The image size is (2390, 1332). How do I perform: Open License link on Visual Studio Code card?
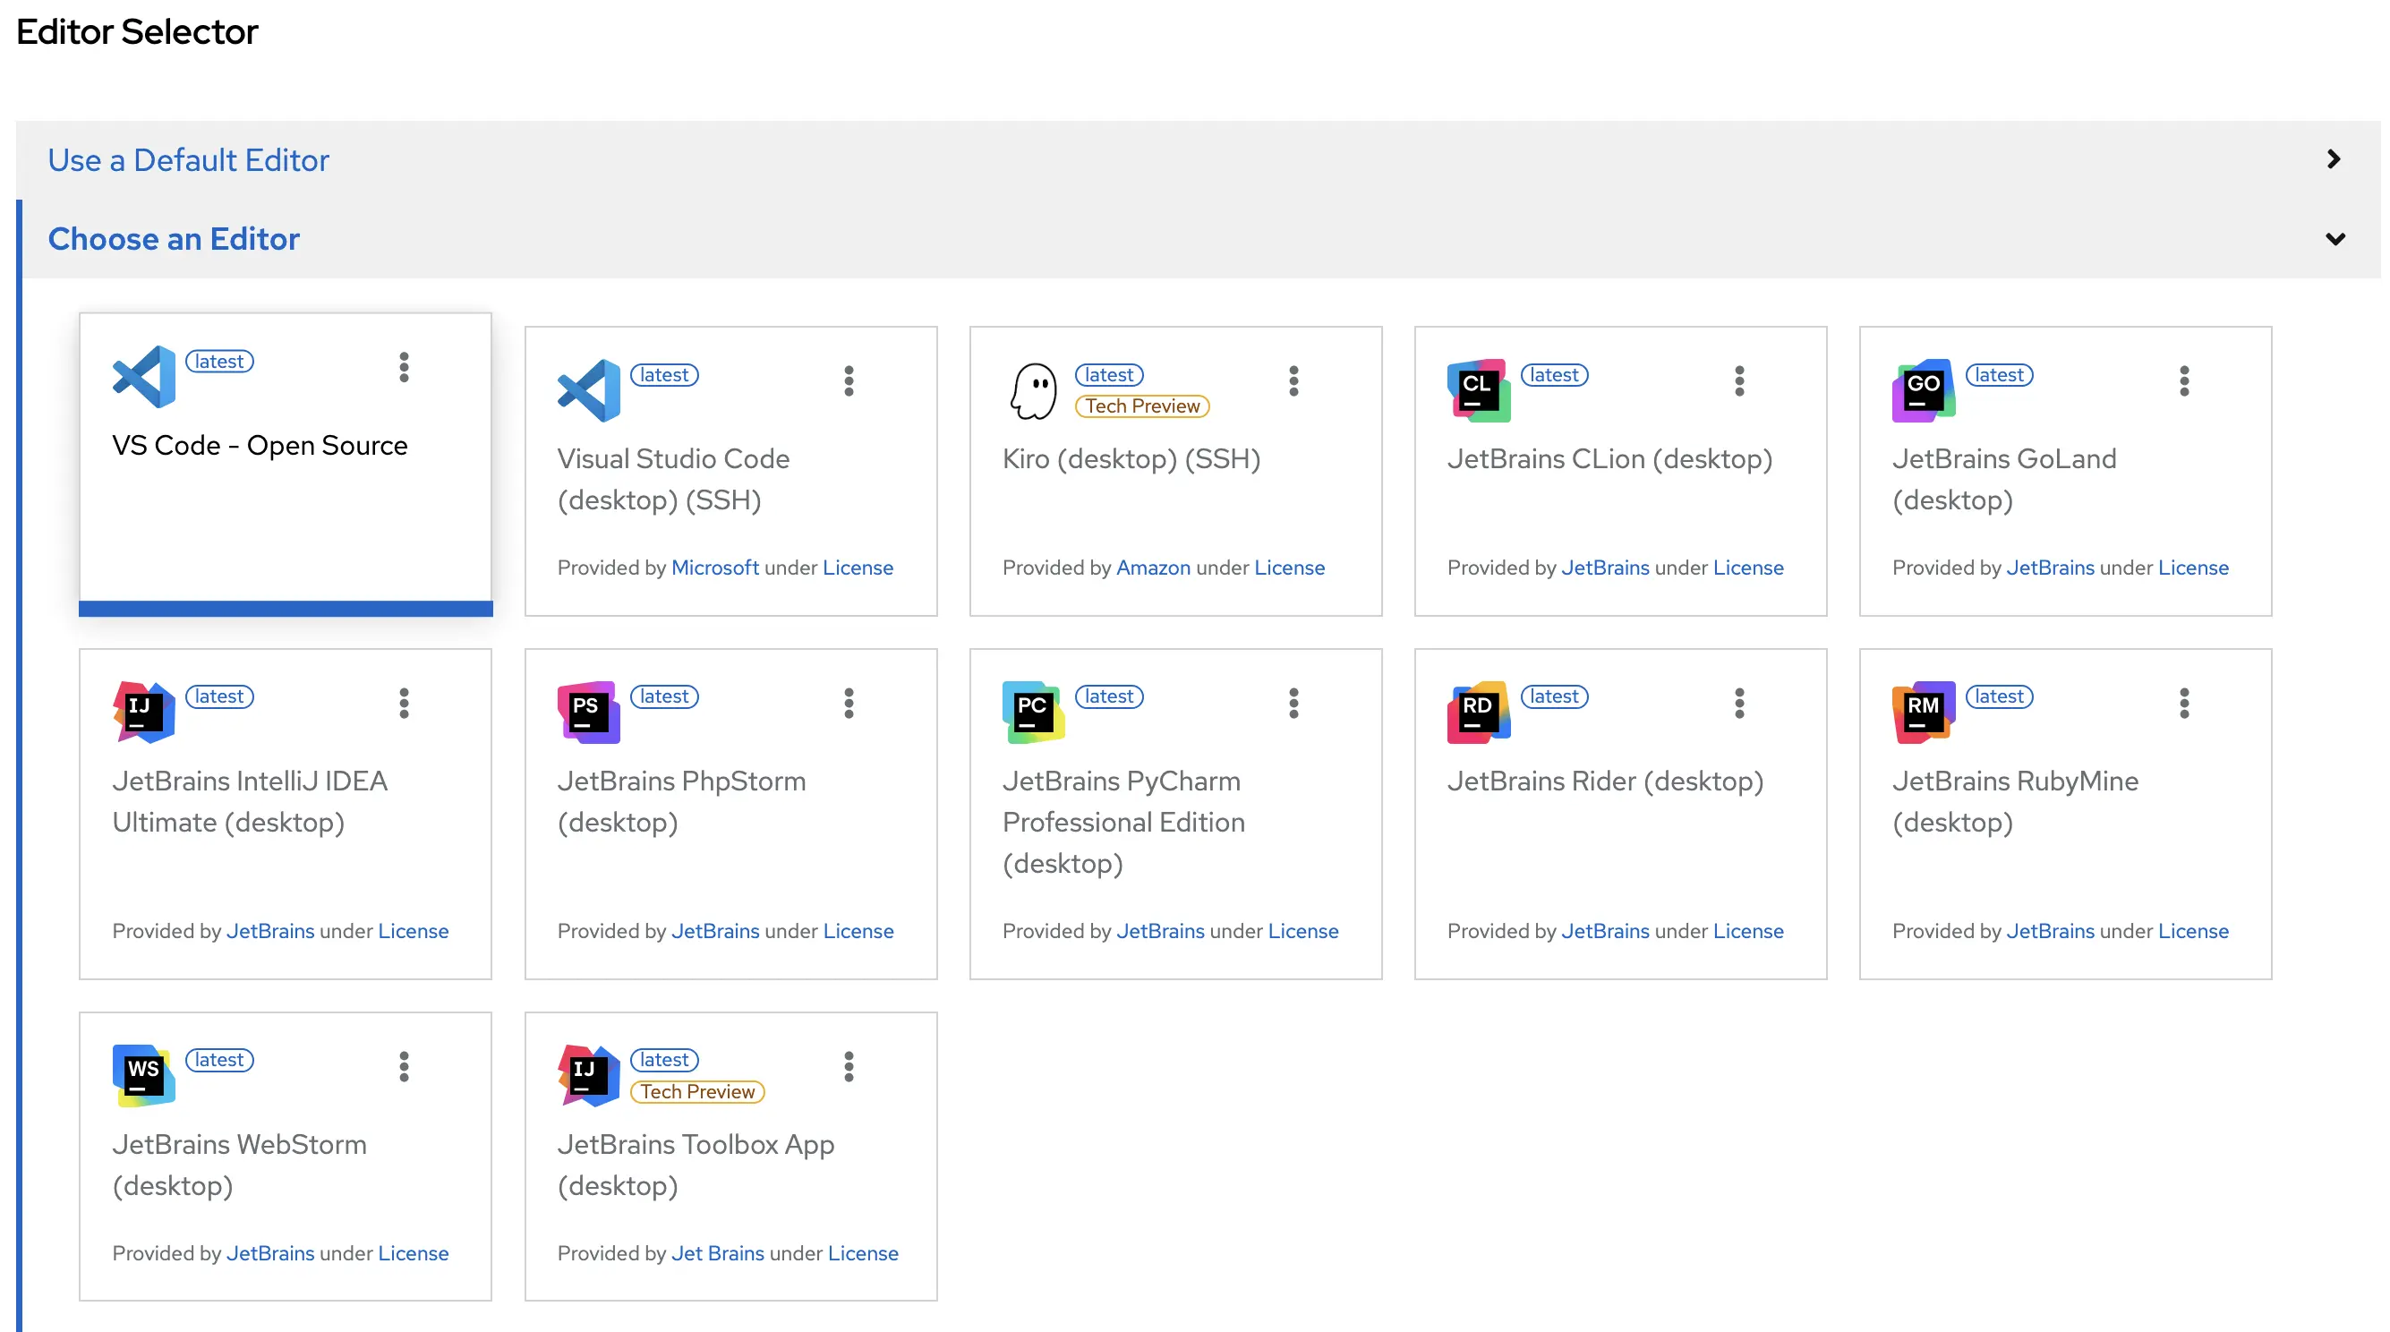pos(858,568)
